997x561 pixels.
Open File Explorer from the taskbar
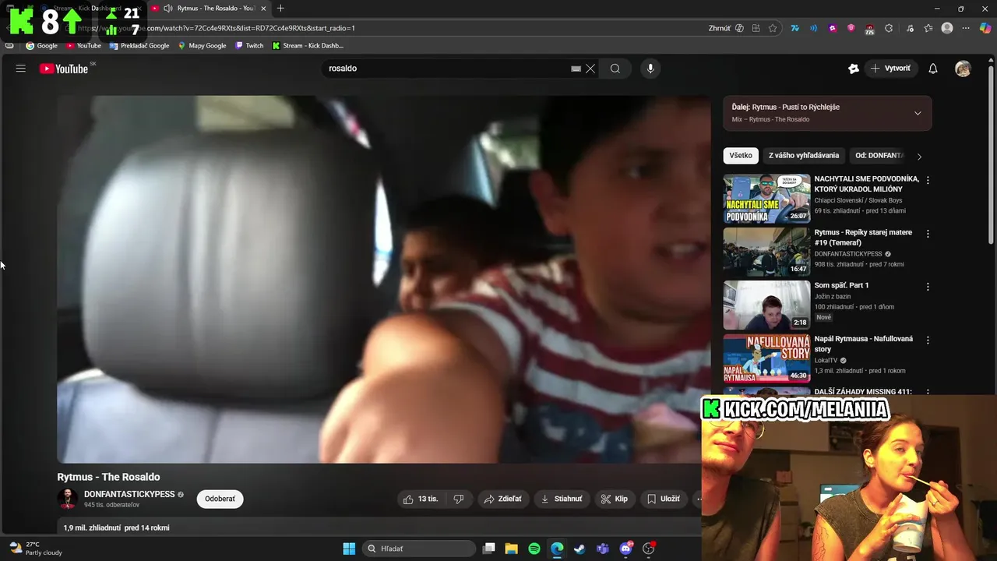pyautogui.click(x=512, y=549)
